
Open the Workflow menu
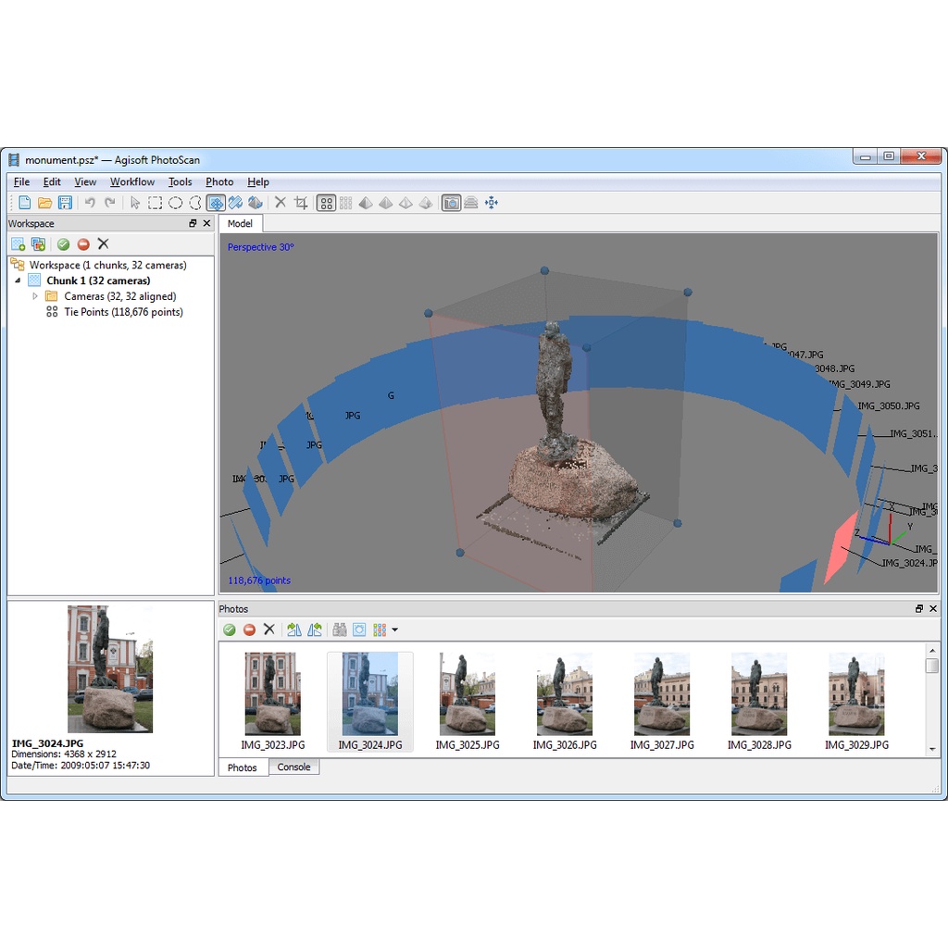pos(132,182)
